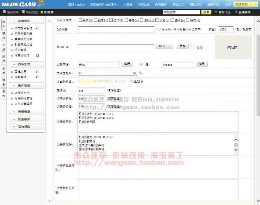The width and height of the screenshot is (260, 205).
Task: Click the sidebar scroll-up arrow
Action: coord(50,21)
